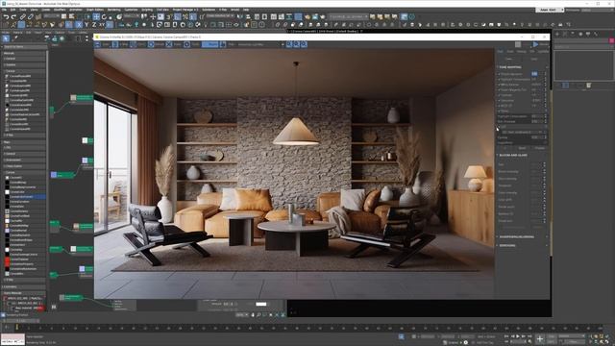Restrict to X axis constraint
The height and width of the screenshot is (346, 615).
(79, 25)
